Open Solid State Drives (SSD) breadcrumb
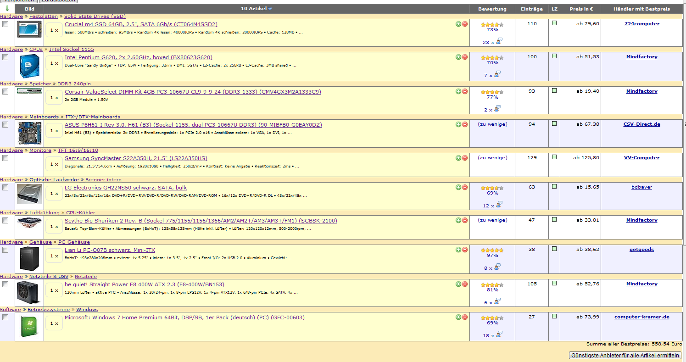This screenshot has height=362, width=686. [95, 16]
